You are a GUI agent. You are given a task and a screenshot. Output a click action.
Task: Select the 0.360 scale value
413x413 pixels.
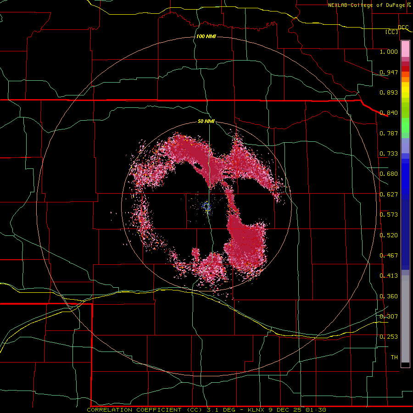tap(389, 296)
